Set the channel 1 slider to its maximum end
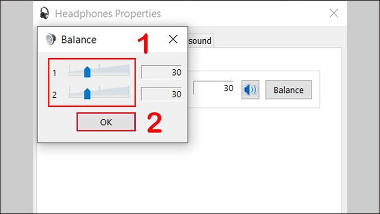This screenshot has width=380, height=214. click(x=129, y=71)
